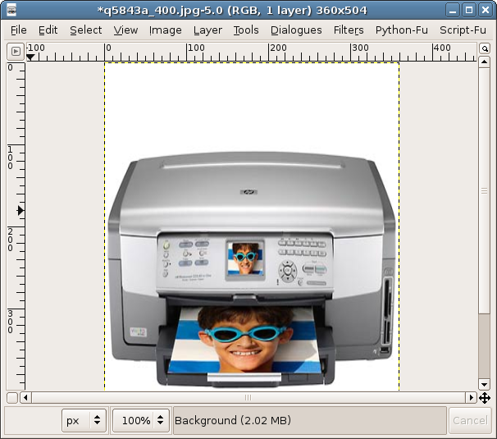The width and height of the screenshot is (497, 439).
Task: Toggle zoom-on-resize magnifier icon above the vertical scrollbar
Action: coord(486,50)
